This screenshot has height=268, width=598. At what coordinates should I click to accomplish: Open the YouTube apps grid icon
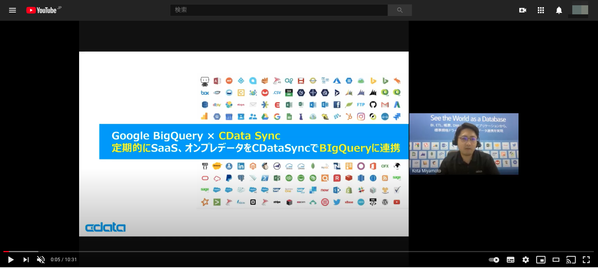point(541,10)
